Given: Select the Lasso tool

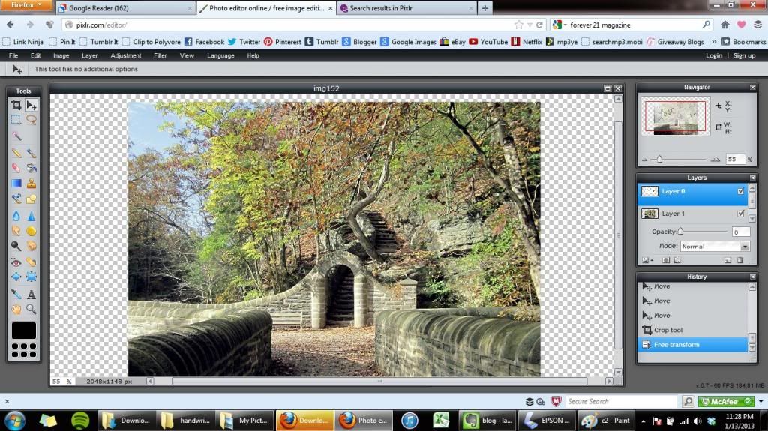Looking at the screenshot, I should (31, 120).
